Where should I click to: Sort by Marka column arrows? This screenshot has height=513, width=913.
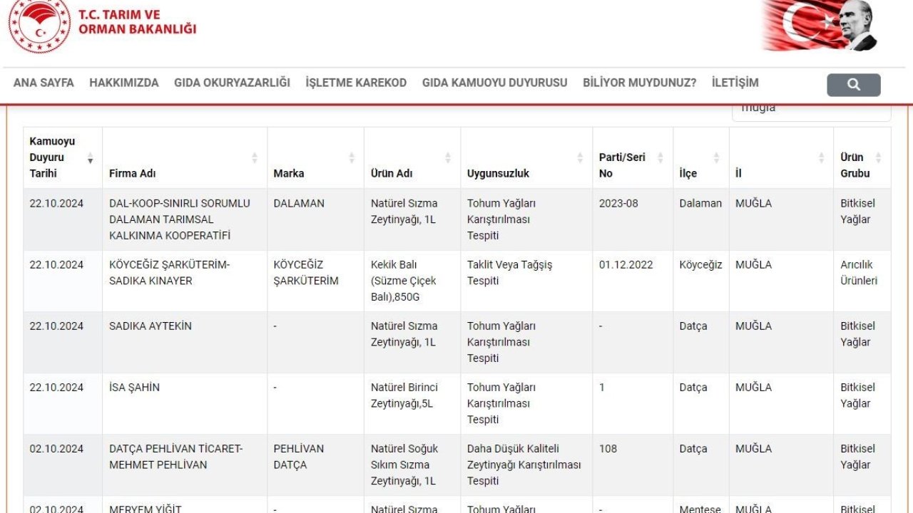pos(352,157)
